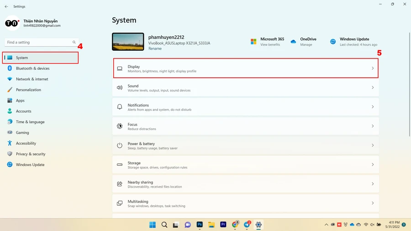Image resolution: width=411 pixels, height=231 pixels.
Task: Click the desktop wallpaper thumbnail
Action: (x=128, y=42)
